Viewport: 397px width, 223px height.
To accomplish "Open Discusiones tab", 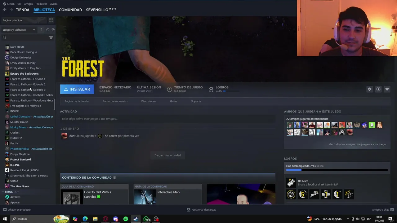I will [x=149, y=101].
